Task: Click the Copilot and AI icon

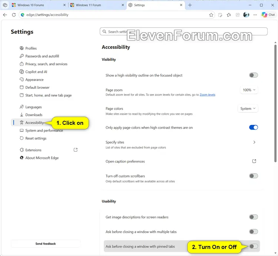Action: coord(21,72)
